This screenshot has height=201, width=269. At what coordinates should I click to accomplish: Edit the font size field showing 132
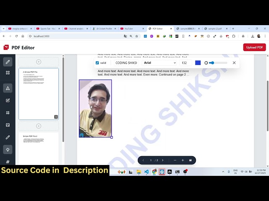186,63
